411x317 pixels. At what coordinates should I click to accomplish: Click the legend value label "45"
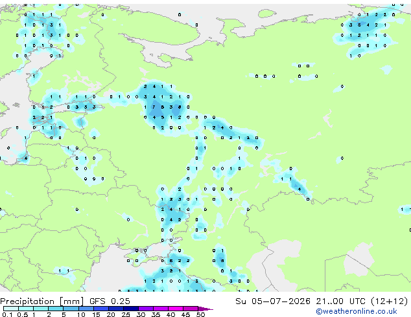tap(185, 314)
